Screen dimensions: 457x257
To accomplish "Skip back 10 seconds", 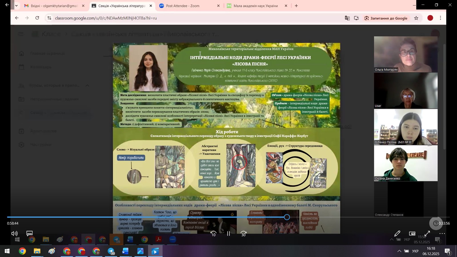I will 213,234.
